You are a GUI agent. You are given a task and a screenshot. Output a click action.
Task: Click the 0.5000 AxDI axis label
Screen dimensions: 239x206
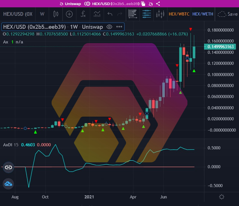tap(214, 148)
